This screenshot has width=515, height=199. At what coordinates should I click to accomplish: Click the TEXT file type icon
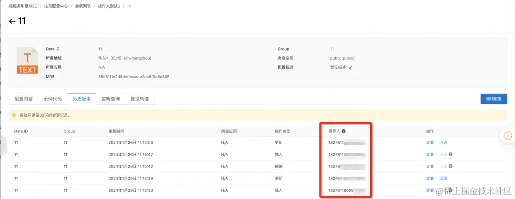pyautogui.click(x=28, y=60)
